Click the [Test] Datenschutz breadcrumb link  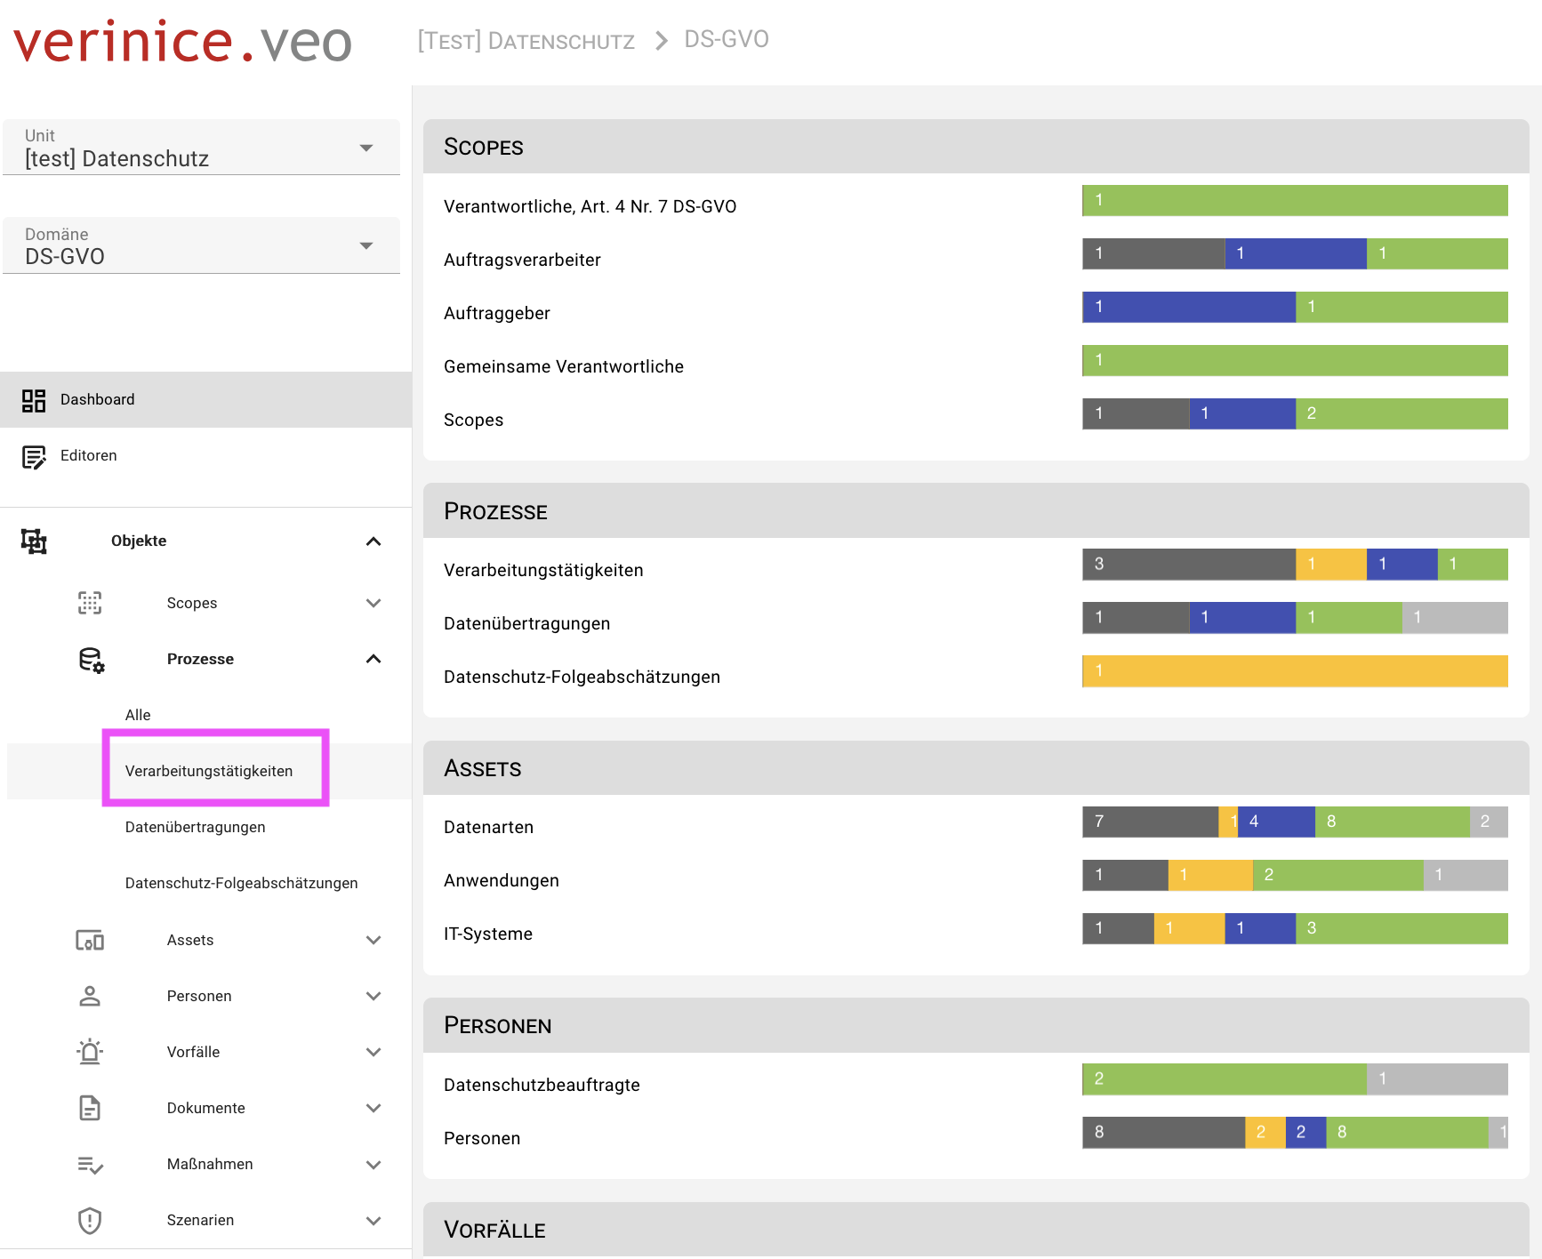(x=526, y=41)
